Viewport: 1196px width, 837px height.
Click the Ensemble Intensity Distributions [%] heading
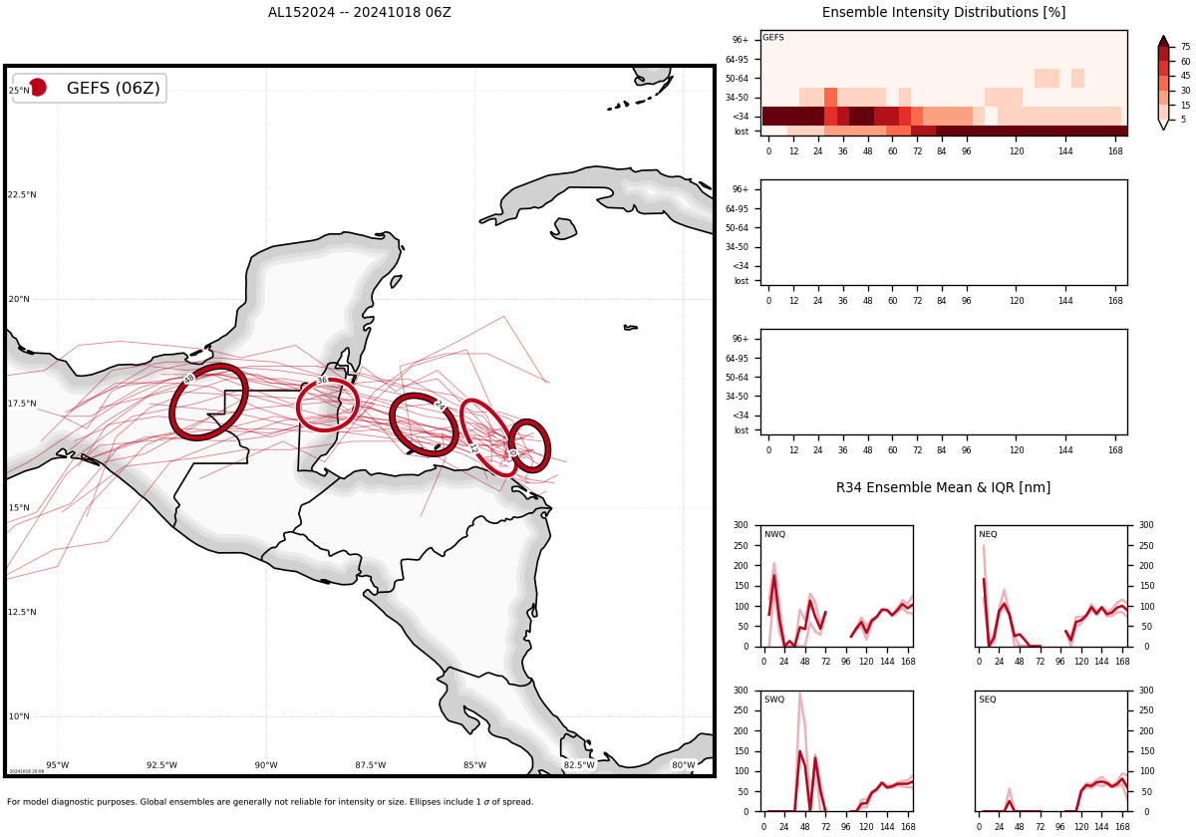point(943,13)
